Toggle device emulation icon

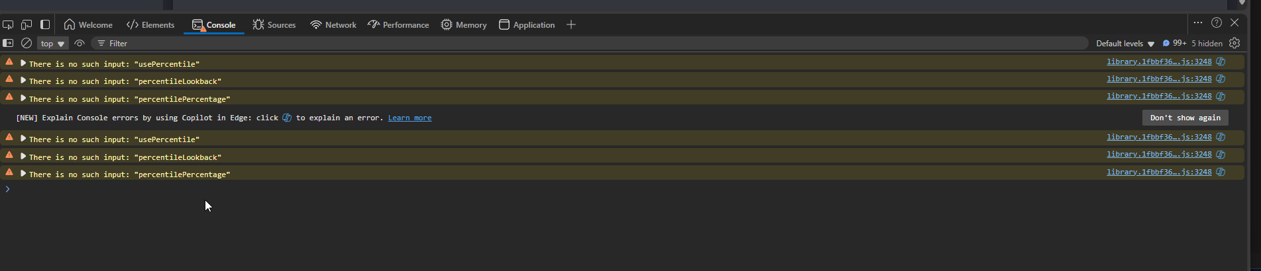(27, 24)
